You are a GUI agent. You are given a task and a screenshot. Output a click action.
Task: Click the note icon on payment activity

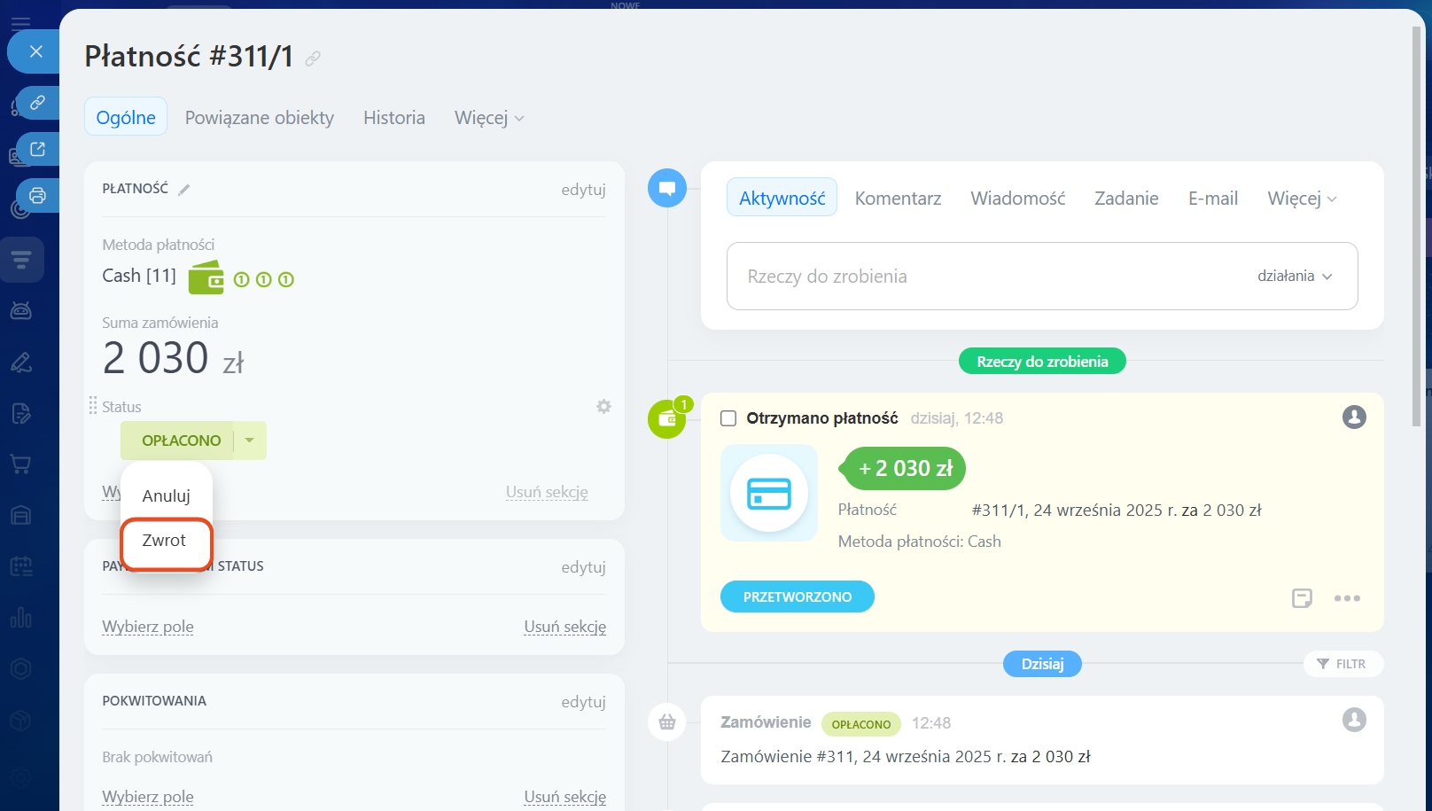(1302, 598)
